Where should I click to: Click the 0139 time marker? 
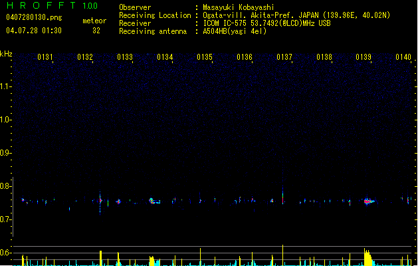click(x=364, y=57)
